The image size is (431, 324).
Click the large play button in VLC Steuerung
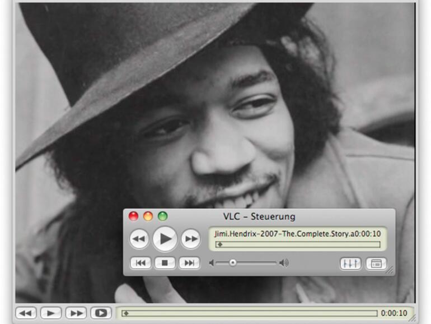tap(165, 239)
